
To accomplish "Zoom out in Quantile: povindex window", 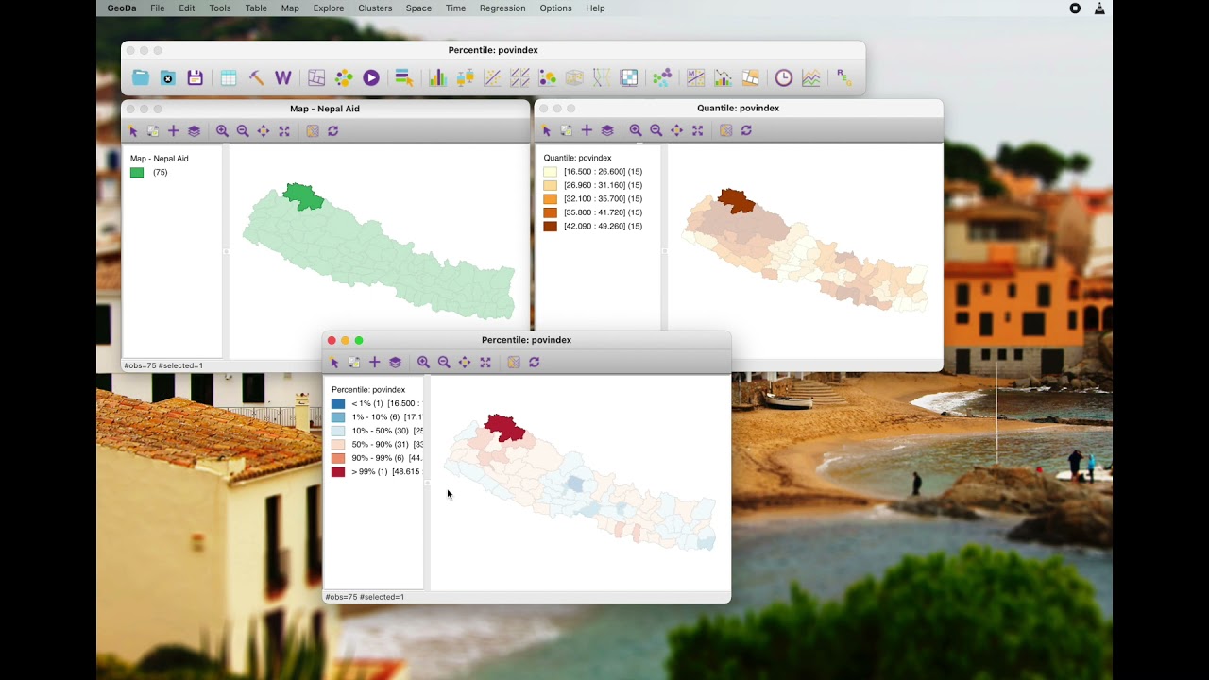I will tap(656, 130).
